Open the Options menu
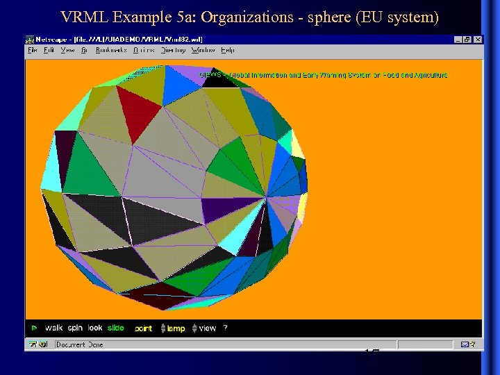This screenshot has height=375, width=500. click(x=144, y=50)
